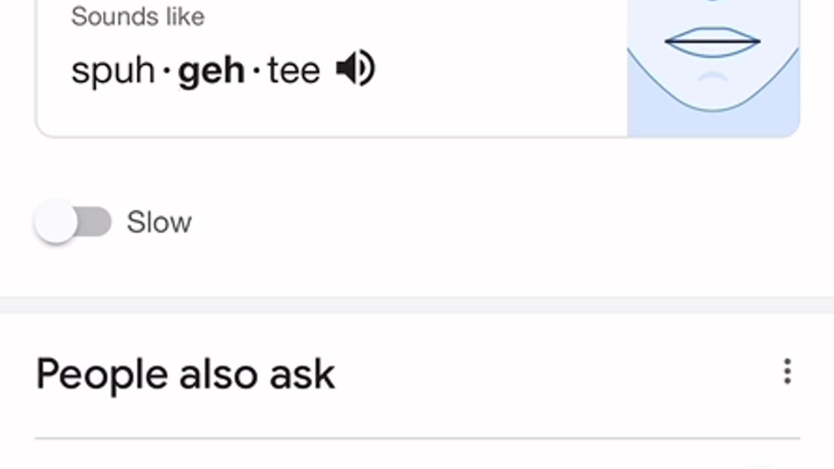Screen dimensions: 834x469
Task: Click the gray track of the Slow toggle
Action: pos(94,222)
